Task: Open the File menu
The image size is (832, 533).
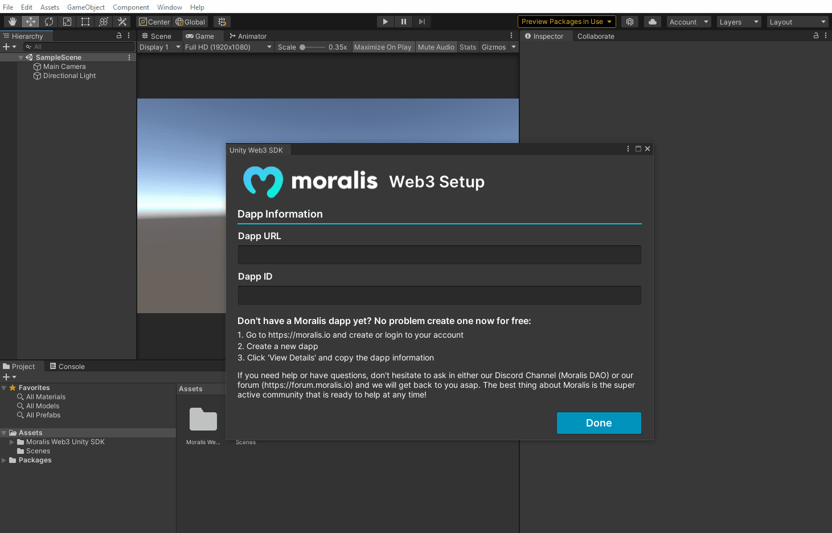Action: (x=8, y=7)
